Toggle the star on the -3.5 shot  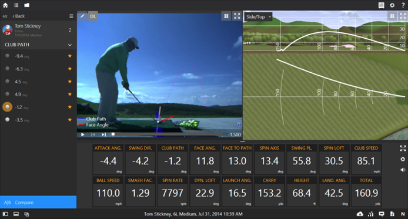(70, 120)
